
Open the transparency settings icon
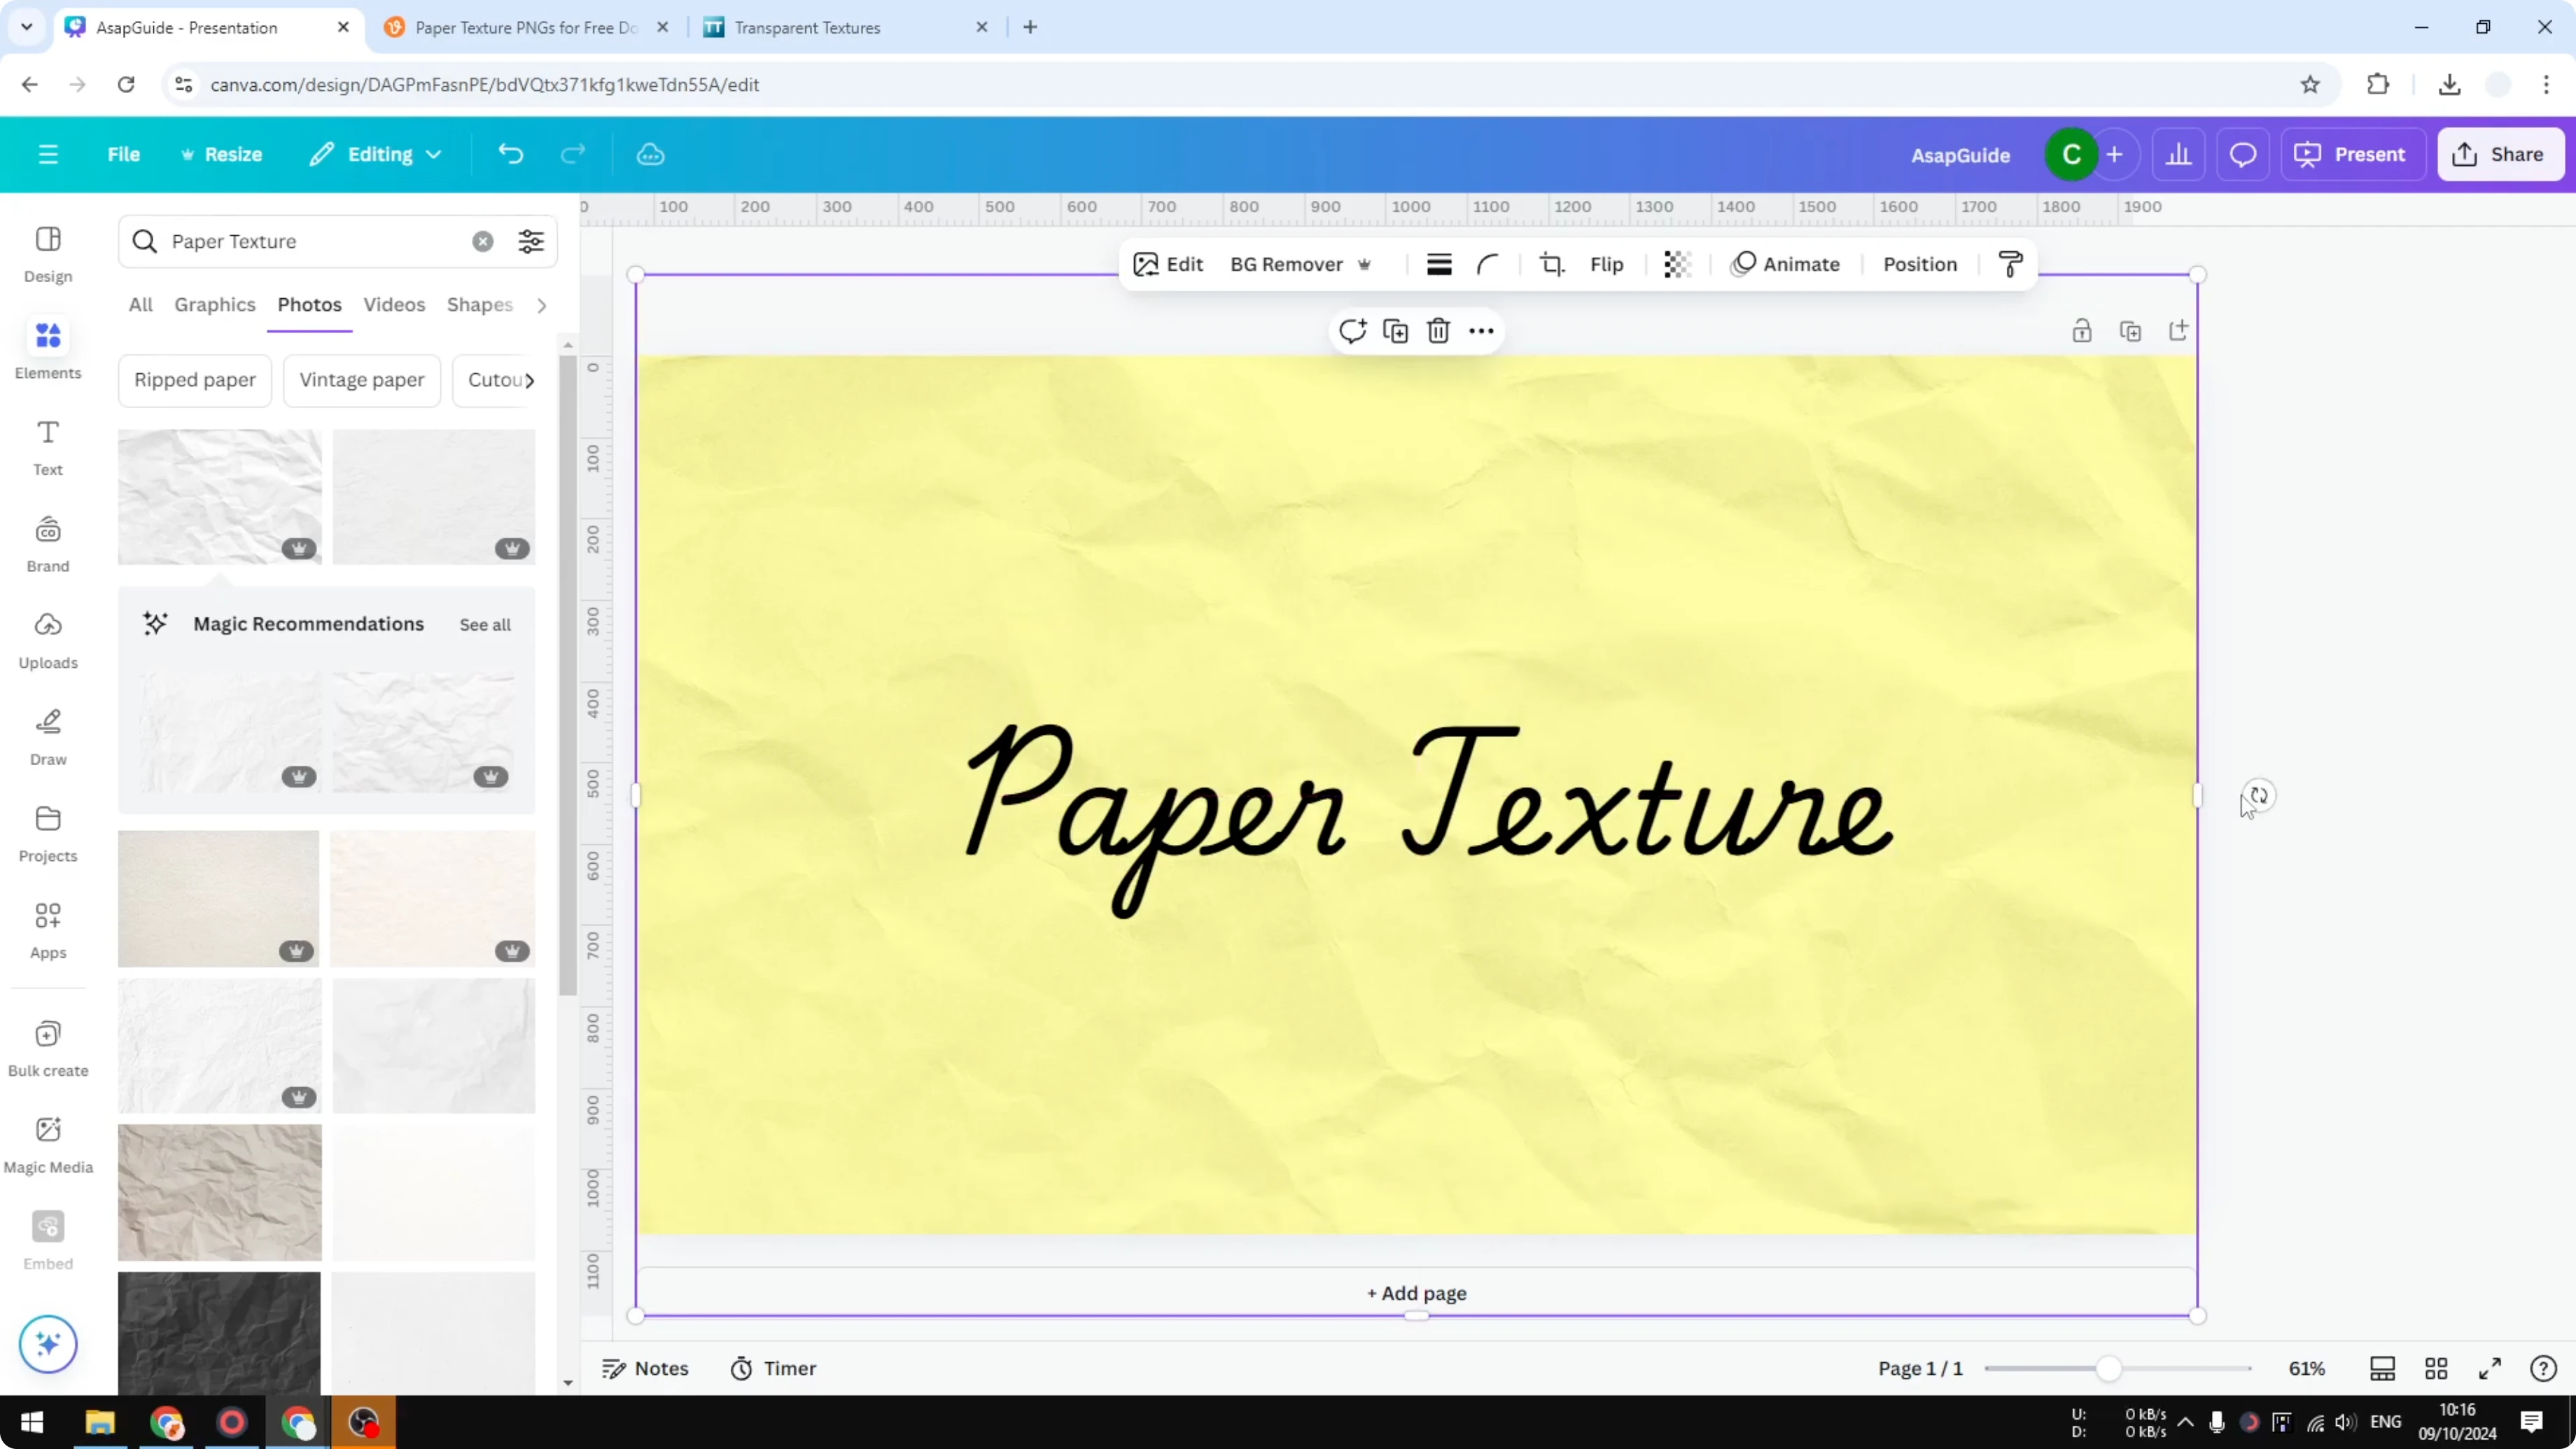pyautogui.click(x=1676, y=264)
